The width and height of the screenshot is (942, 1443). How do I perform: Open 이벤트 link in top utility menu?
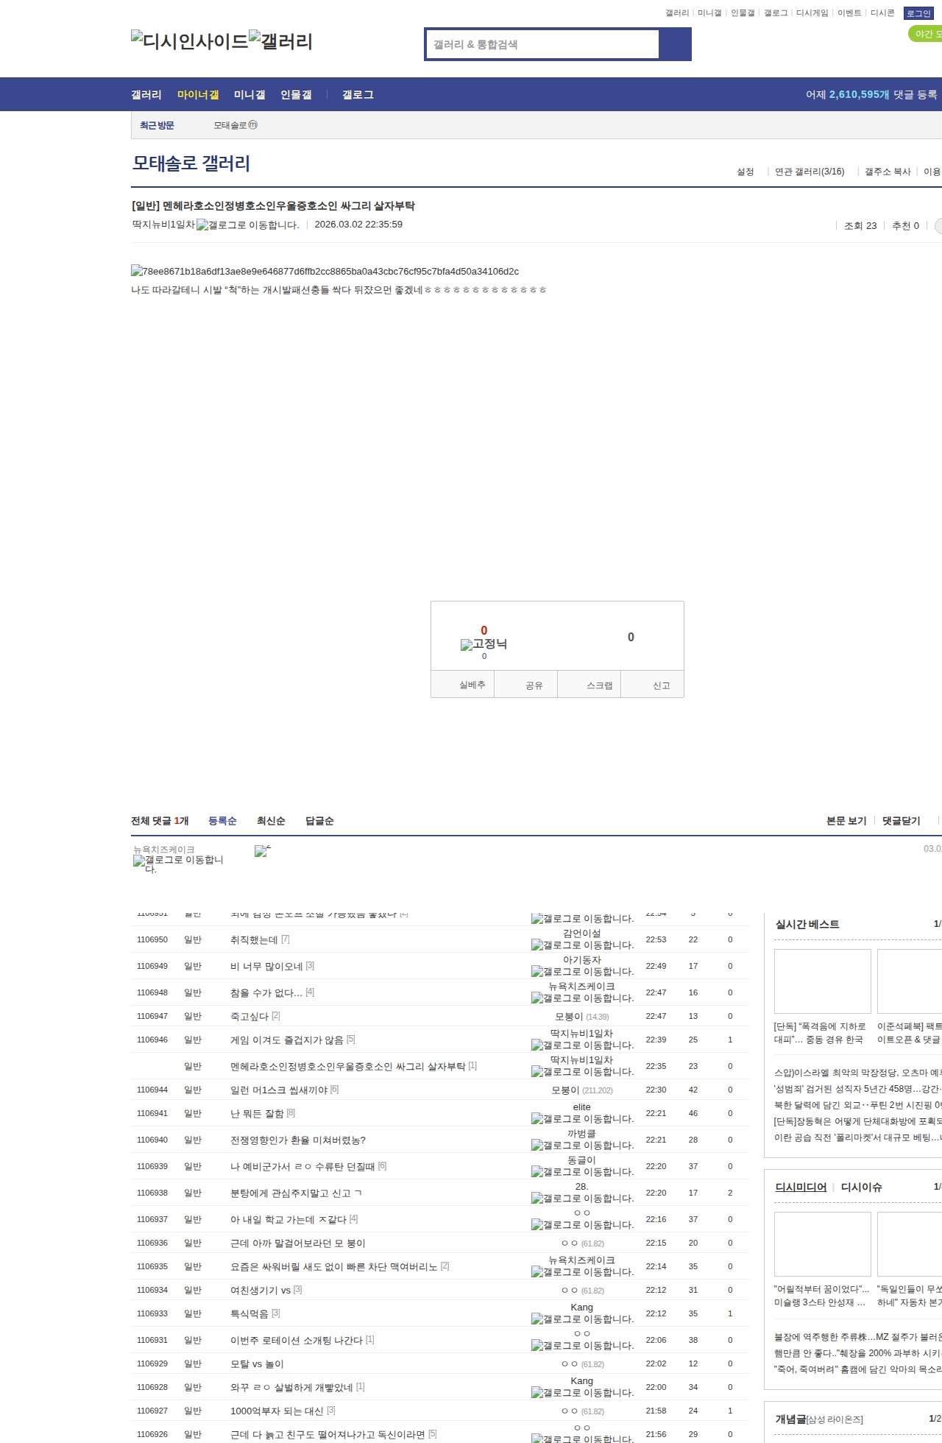(849, 13)
